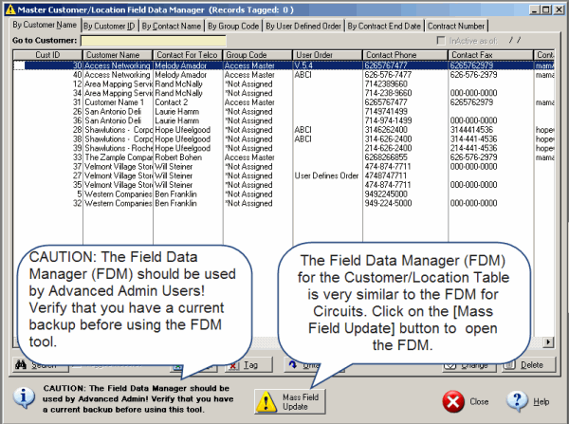Click the window's warning triangle title icon
This screenshot has height=424, width=569.
[x=10, y=9]
